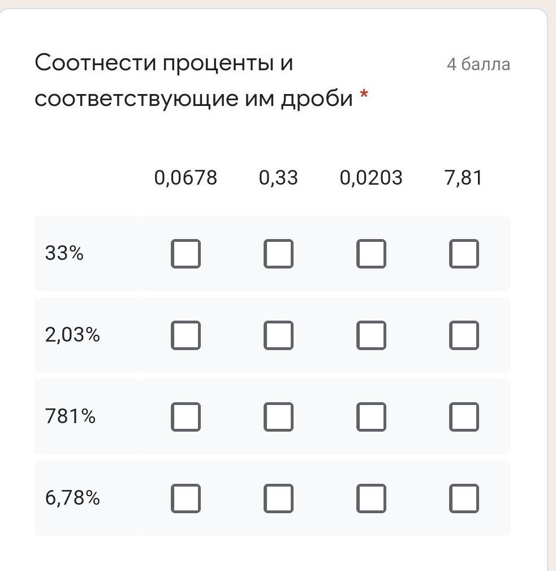Check 33% row under 0,33 column
Screen dimensions: 556x571
point(278,253)
